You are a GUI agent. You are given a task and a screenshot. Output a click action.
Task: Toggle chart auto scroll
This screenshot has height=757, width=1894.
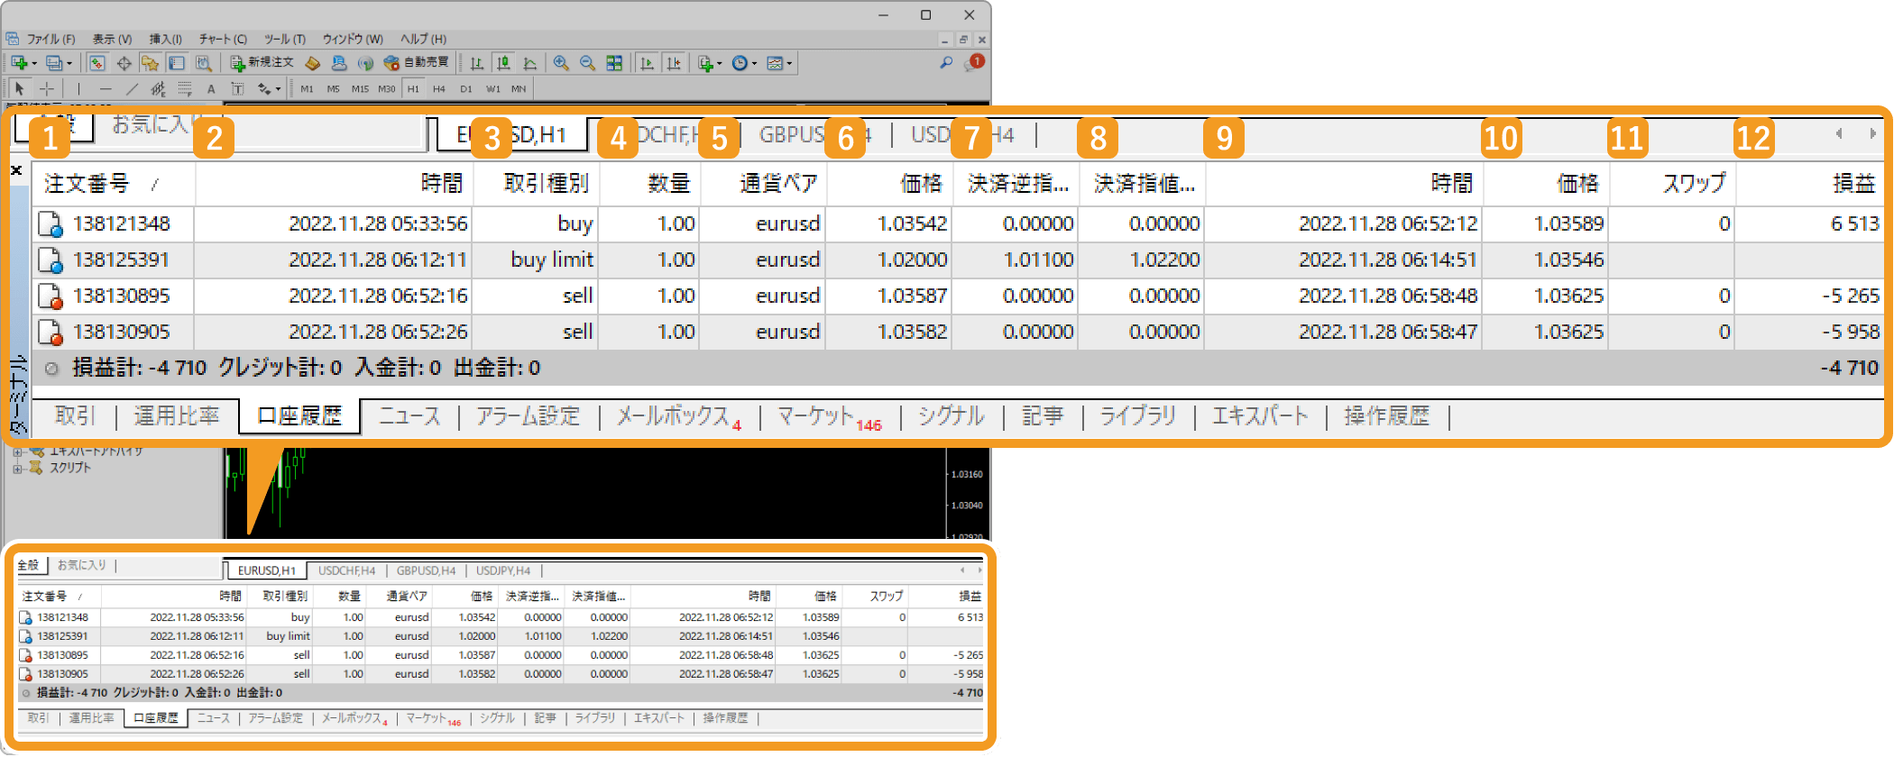tap(647, 63)
